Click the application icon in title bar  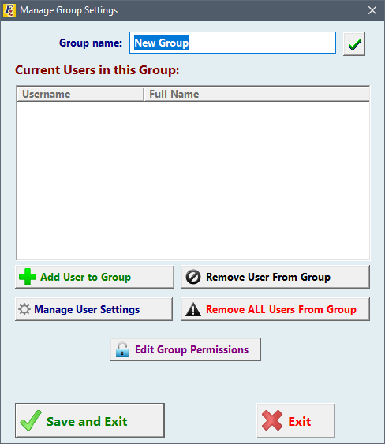[9, 10]
